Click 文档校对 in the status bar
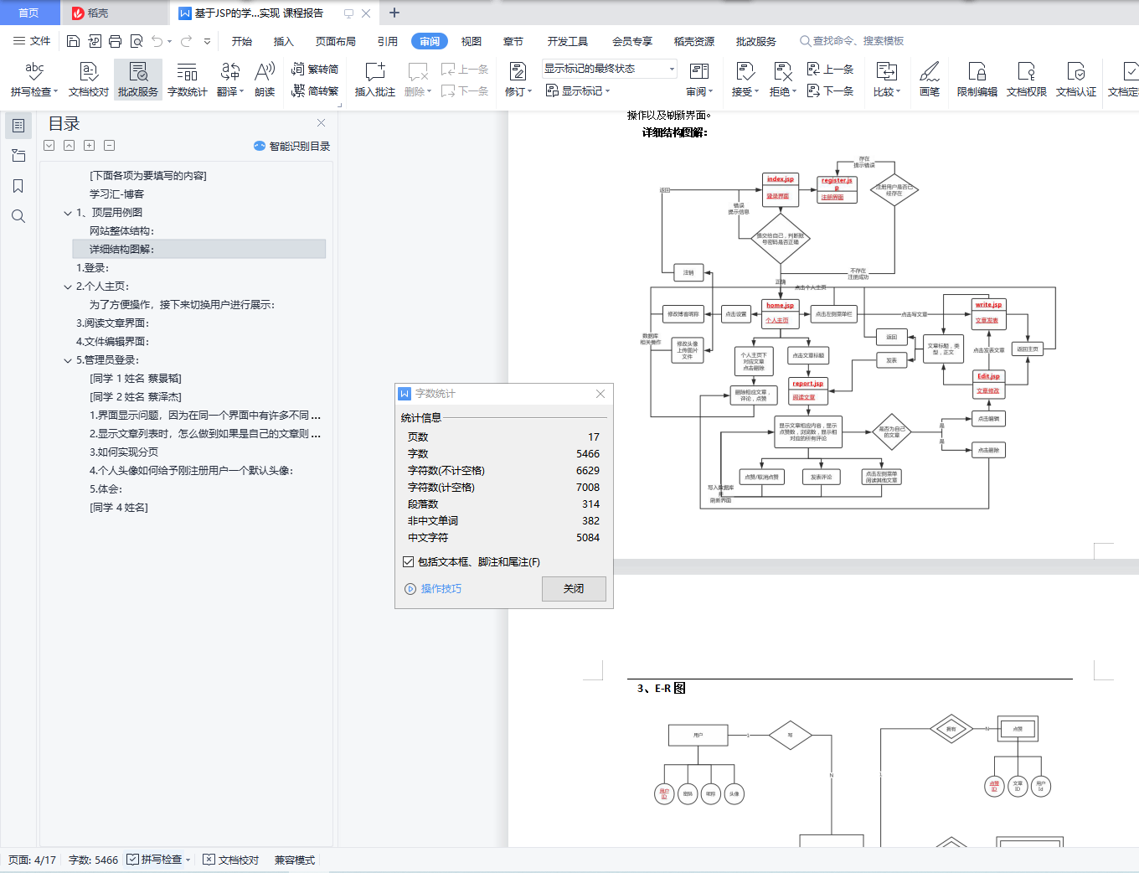Screen dimensions: 1139x873 [232, 860]
